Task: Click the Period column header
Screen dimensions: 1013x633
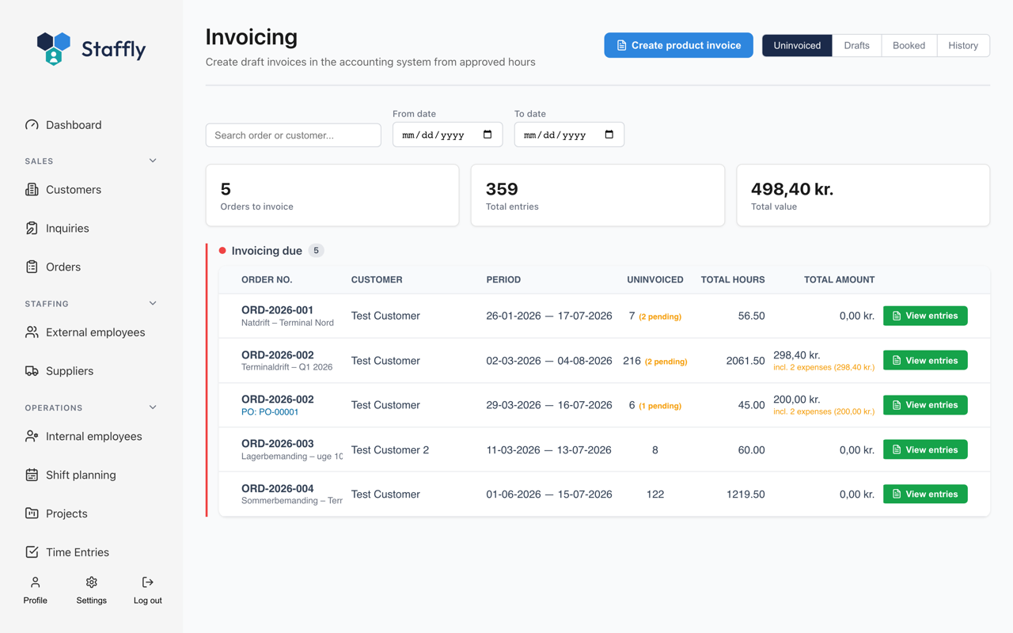Action: (503, 280)
